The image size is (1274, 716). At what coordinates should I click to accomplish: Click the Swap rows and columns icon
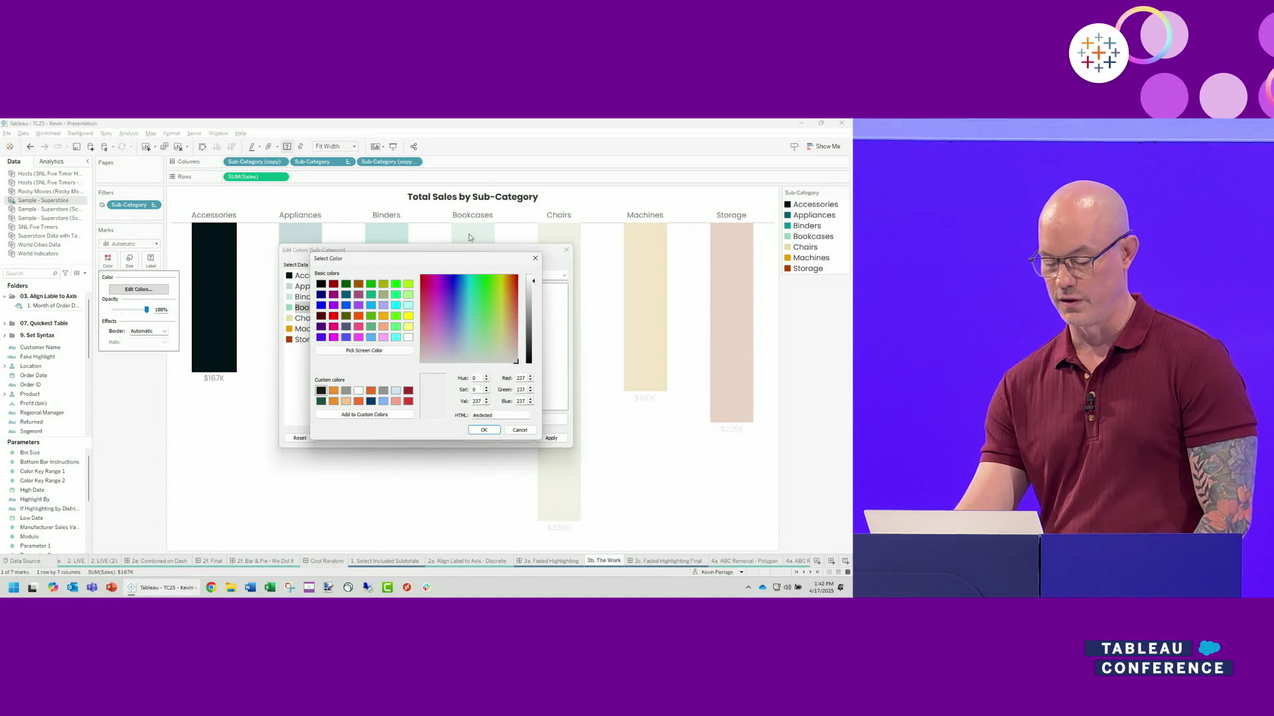202,147
